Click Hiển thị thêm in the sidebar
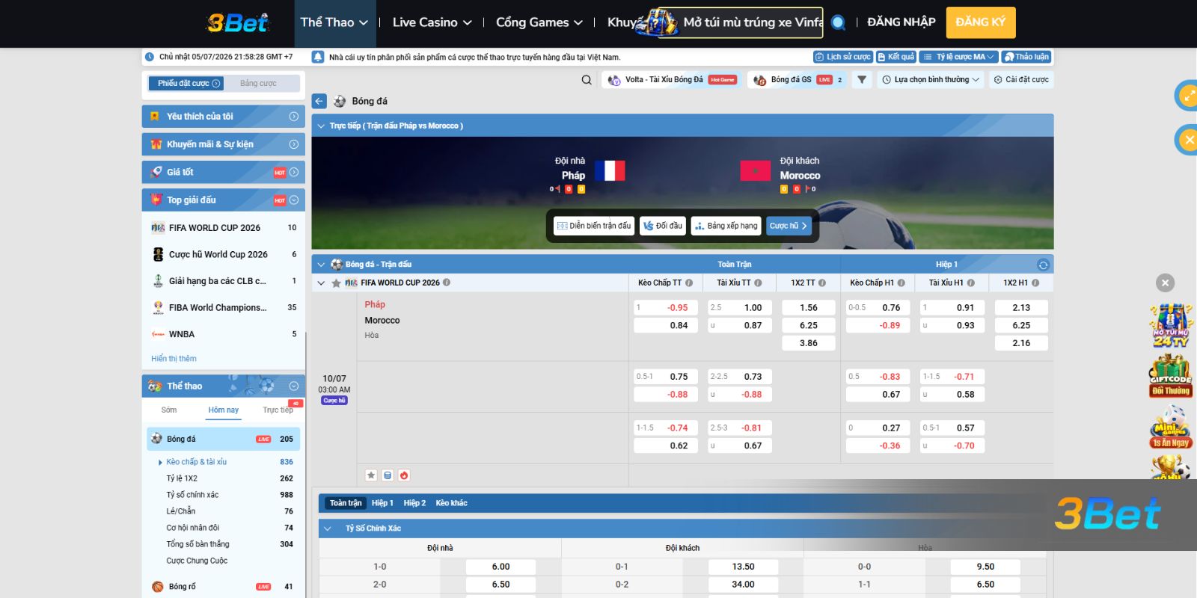Viewport: 1197px width, 598px height. tap(174, 359)
